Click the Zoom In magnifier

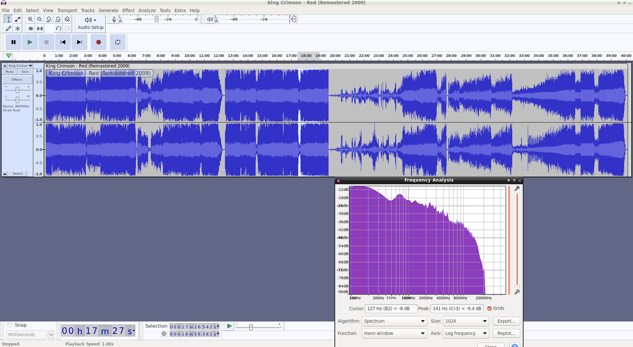click(x=31, y=19)
